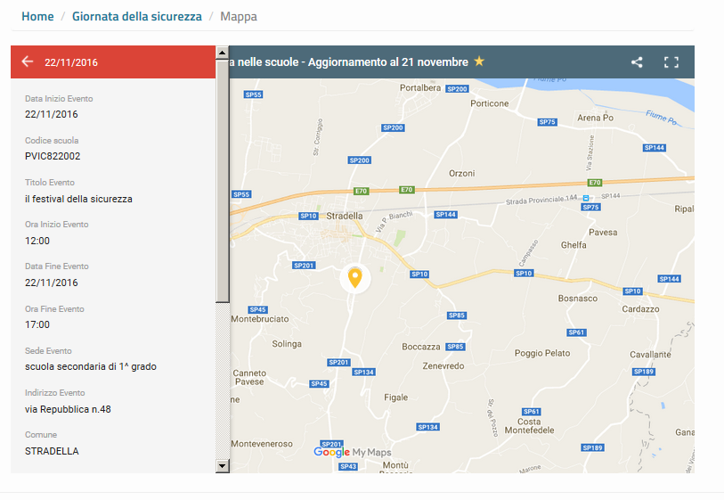The image size is (724, 500).
Task: Click the yellow location pin marker
Action: (x=354, y=277)
